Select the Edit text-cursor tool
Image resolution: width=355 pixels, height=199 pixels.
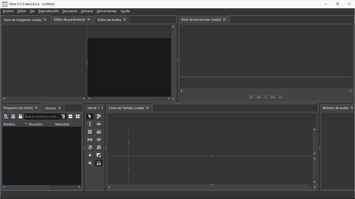90,124
